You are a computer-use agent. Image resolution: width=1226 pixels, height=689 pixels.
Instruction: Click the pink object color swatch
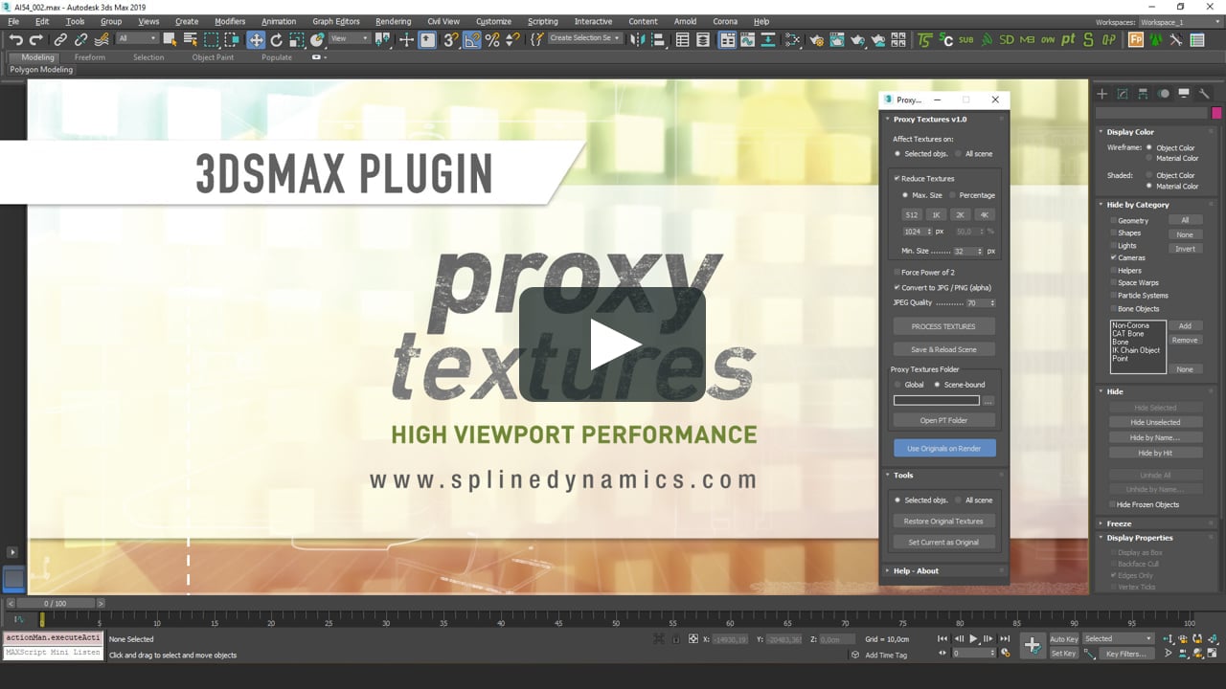coord(1216,113)
